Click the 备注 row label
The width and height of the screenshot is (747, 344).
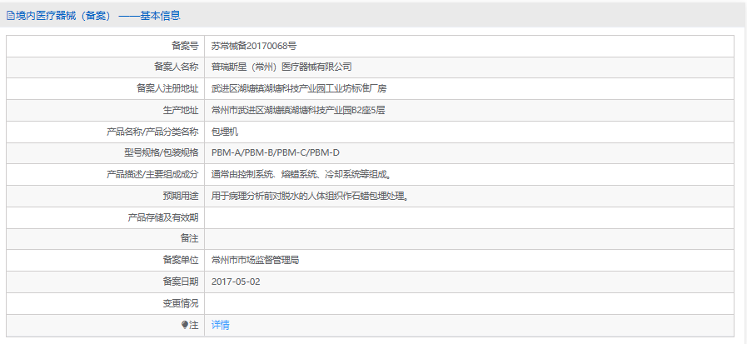[x=190, y=239]
